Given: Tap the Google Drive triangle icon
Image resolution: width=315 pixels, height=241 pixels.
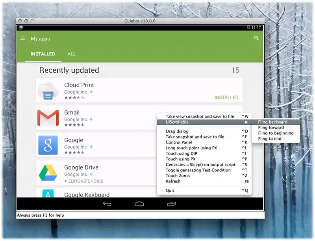Looking at the screenshot, I should [x=48, y=173].
